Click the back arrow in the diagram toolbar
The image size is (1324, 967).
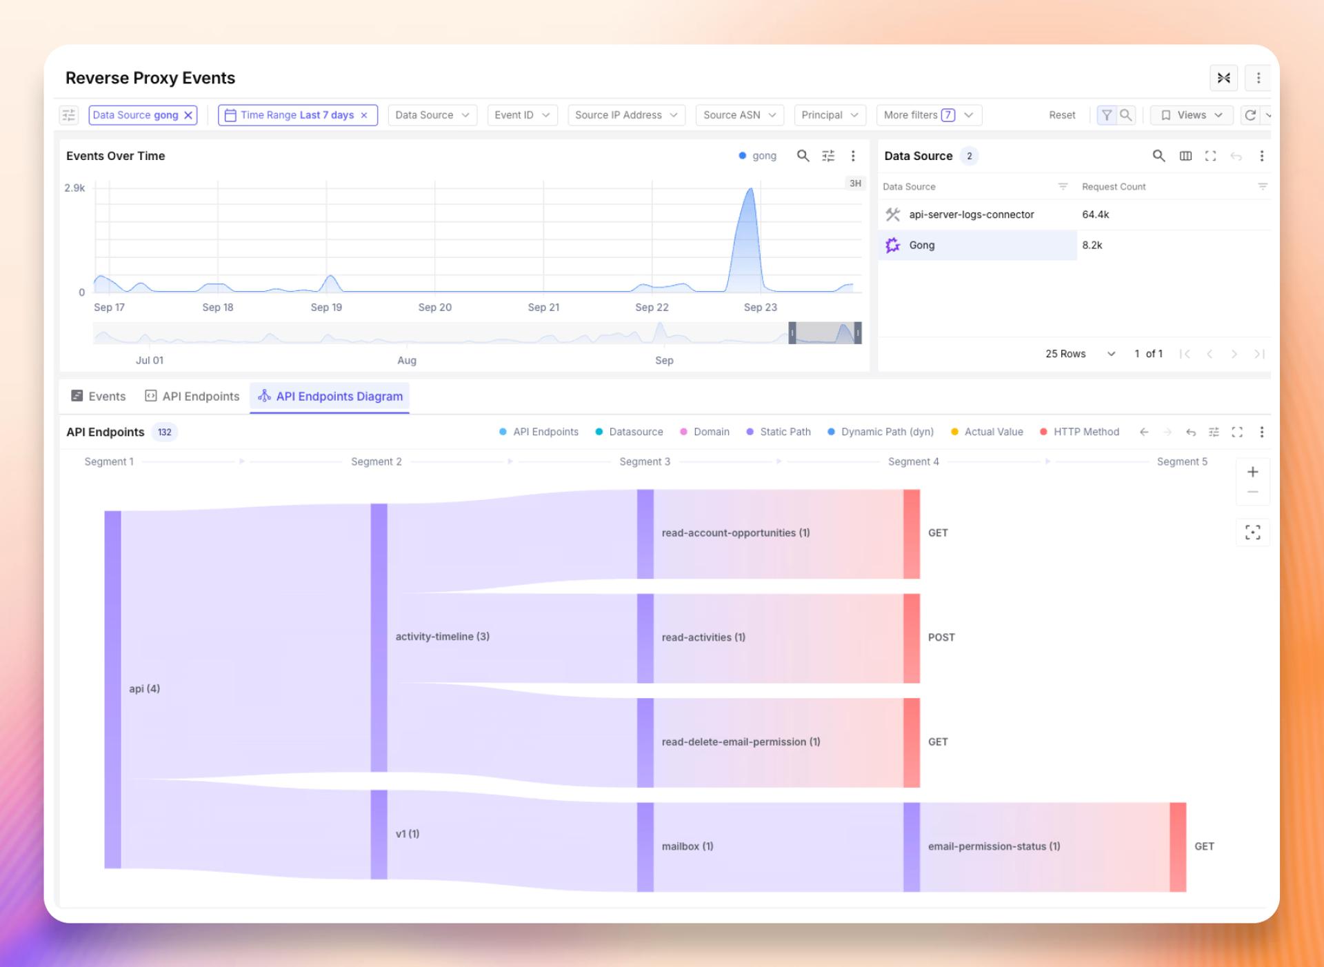(1144, 432)
